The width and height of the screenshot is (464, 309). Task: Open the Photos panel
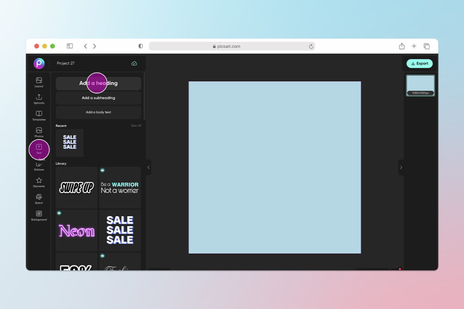coord(39,132)
